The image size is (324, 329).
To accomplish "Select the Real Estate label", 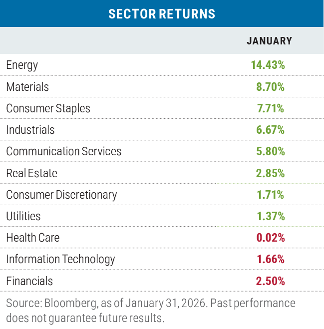I will 31,173.
